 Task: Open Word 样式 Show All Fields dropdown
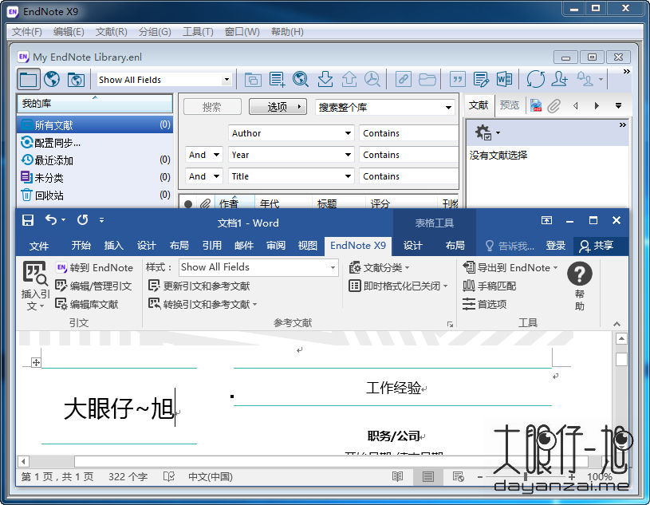point(333,268)
